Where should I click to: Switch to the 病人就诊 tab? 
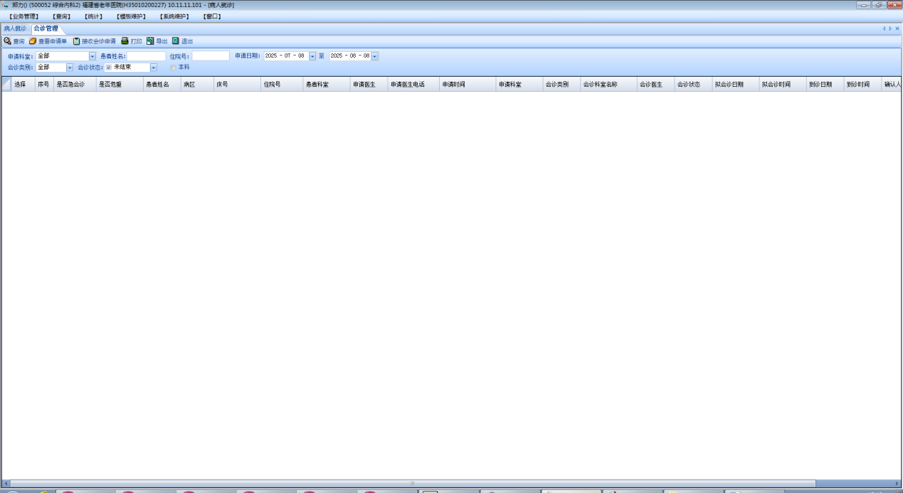[15, 28]
